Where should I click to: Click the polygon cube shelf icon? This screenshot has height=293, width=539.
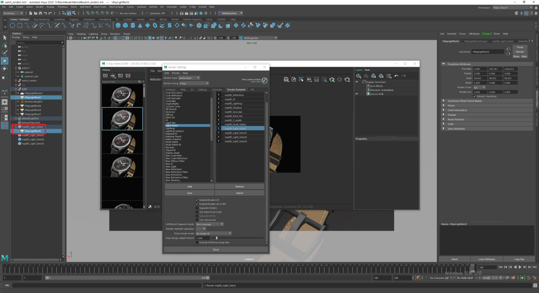pos(125,26)
